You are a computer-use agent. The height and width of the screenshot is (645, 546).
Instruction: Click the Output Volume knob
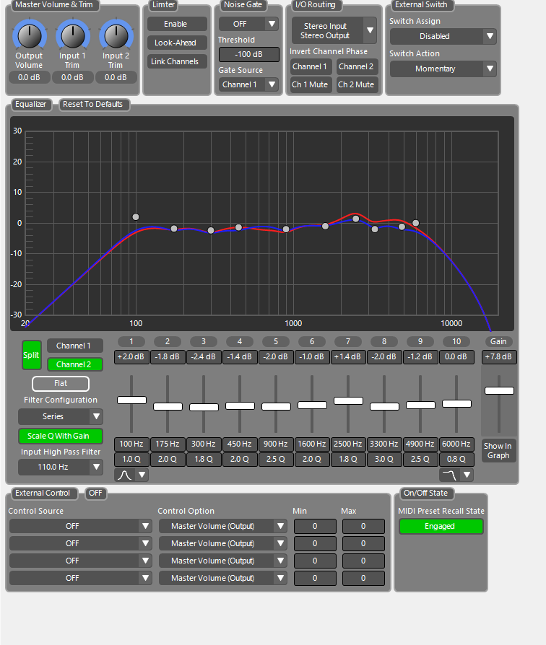pyautogui.click(x=29, y=34)
